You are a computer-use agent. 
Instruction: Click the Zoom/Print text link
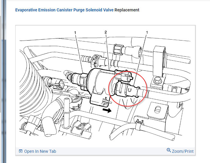183,151
